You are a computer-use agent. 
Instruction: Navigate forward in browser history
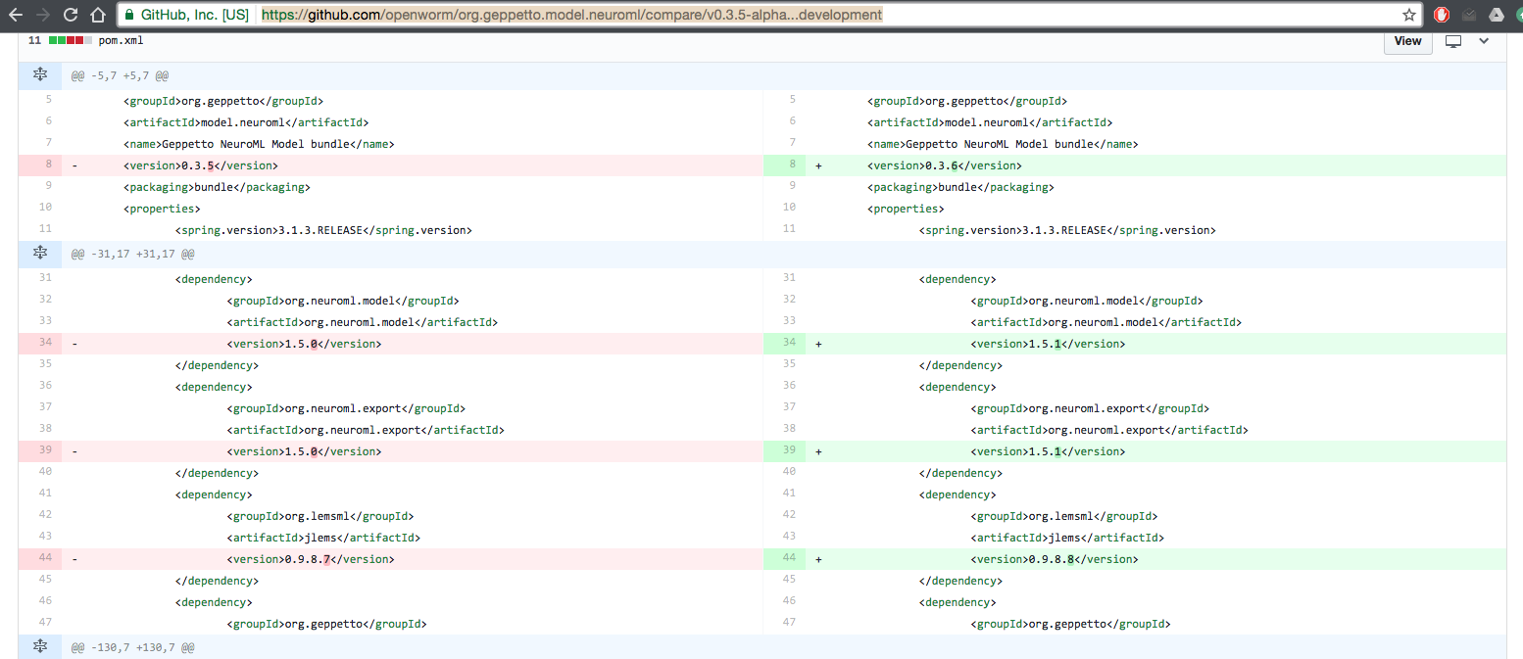[x=42, y=15]
